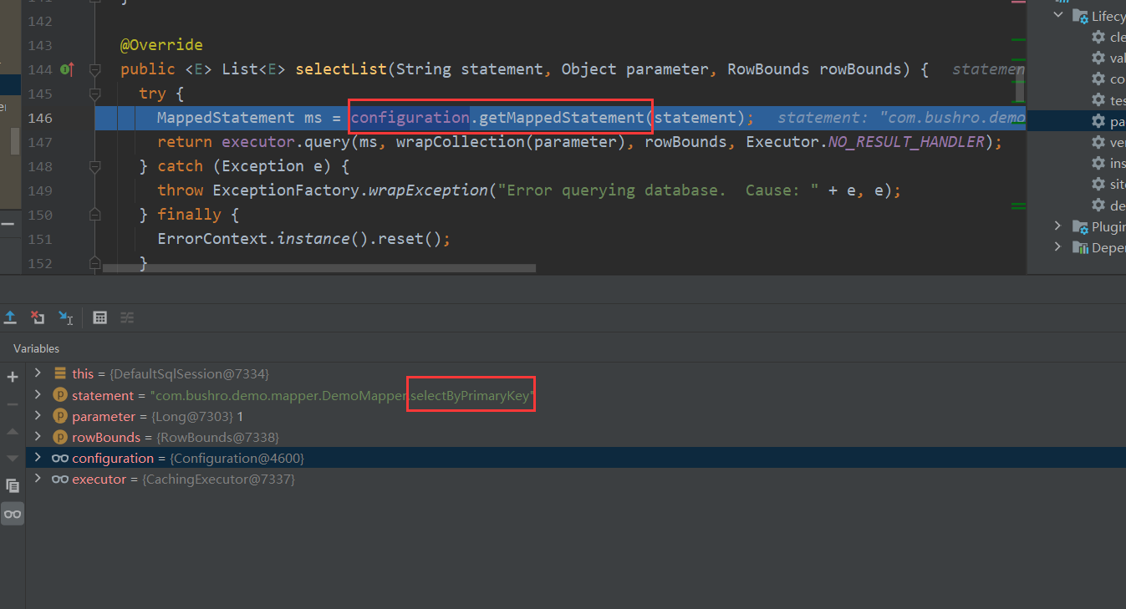Viewport: 1126px width, 609px height.
Task: Click the drop frame red-X icon
Action: 38,317
